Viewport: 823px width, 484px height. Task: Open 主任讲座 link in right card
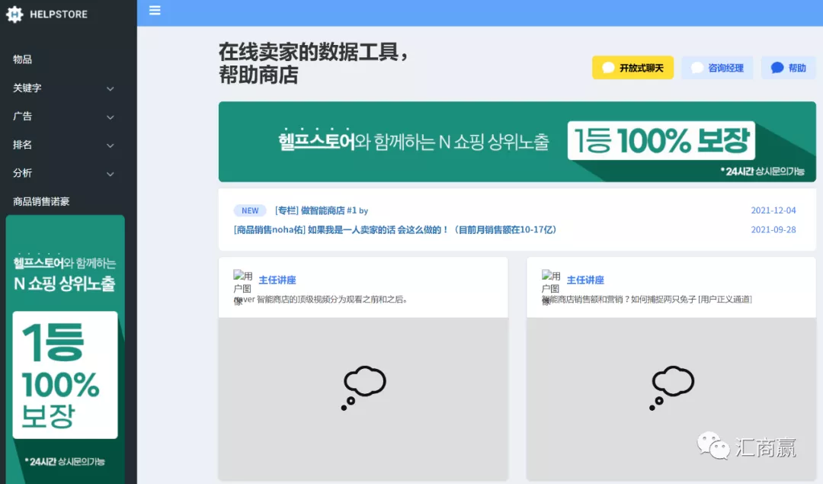[x=585, y=280]
